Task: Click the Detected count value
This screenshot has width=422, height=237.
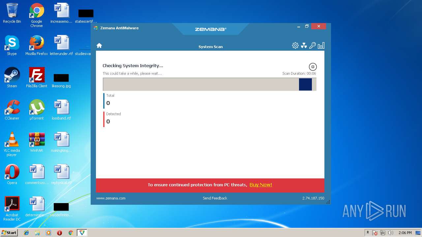Action: coord(108,121)
